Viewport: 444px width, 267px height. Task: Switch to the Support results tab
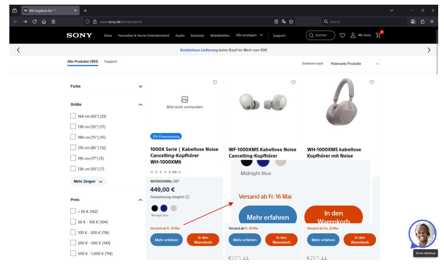point(110,61)
